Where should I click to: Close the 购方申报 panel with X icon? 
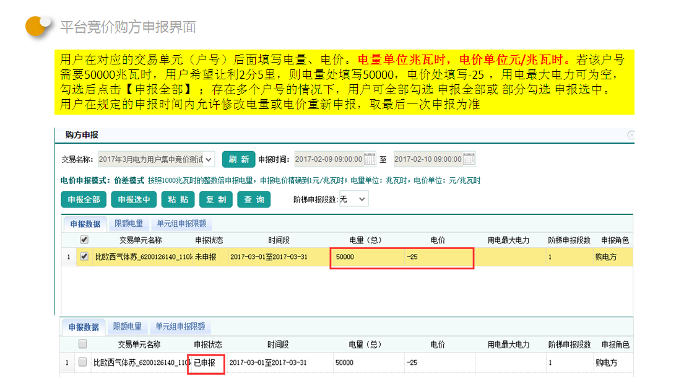point(631,135)
